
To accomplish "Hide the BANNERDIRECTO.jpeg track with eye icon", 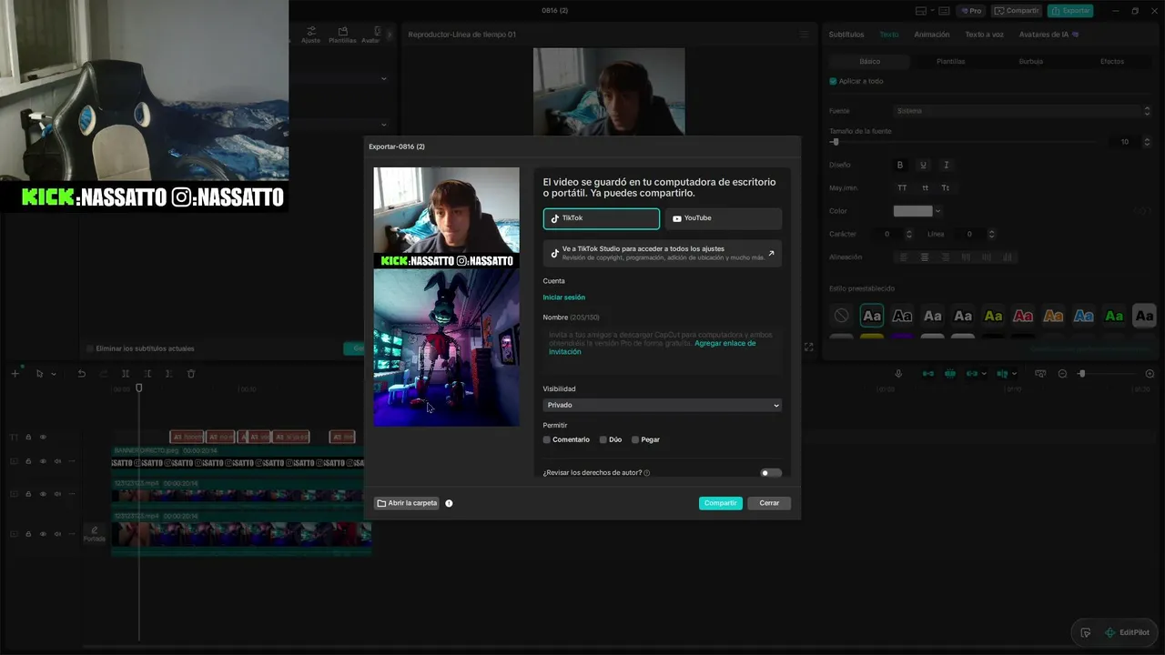I will [x=43, y=461].
